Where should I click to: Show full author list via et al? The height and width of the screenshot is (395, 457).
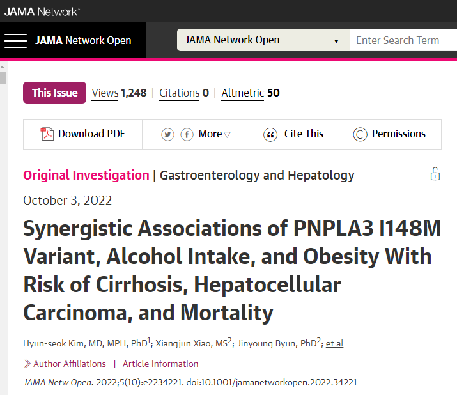[x=334, y=343]
